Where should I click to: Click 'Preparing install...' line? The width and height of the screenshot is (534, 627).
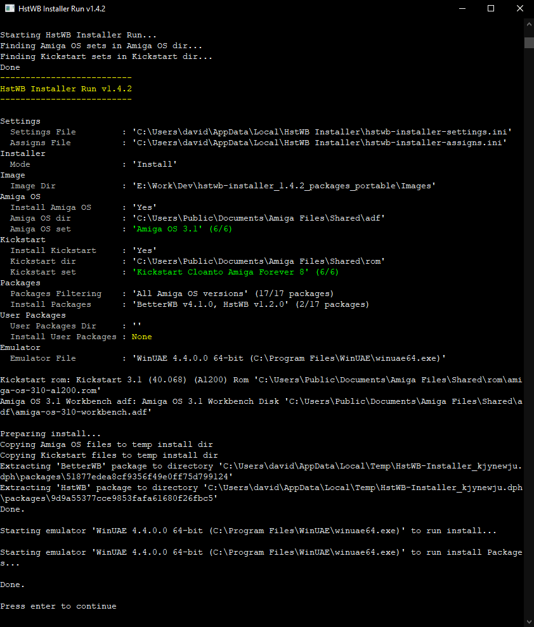[x=50, y=434]
